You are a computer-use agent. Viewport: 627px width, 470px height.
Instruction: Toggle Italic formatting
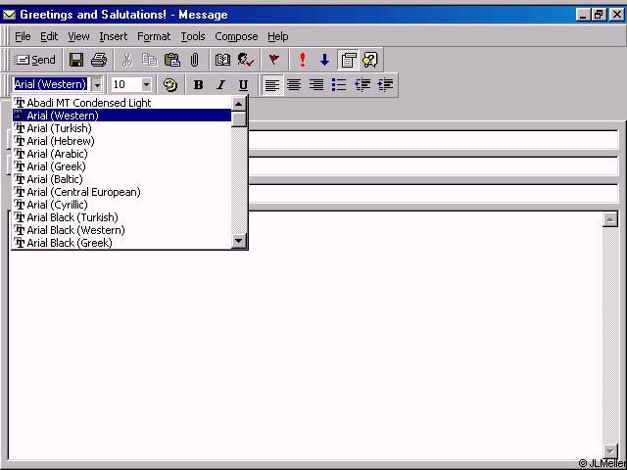(220, 85)
